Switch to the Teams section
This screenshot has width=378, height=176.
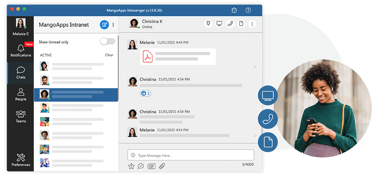coord(21,117)
